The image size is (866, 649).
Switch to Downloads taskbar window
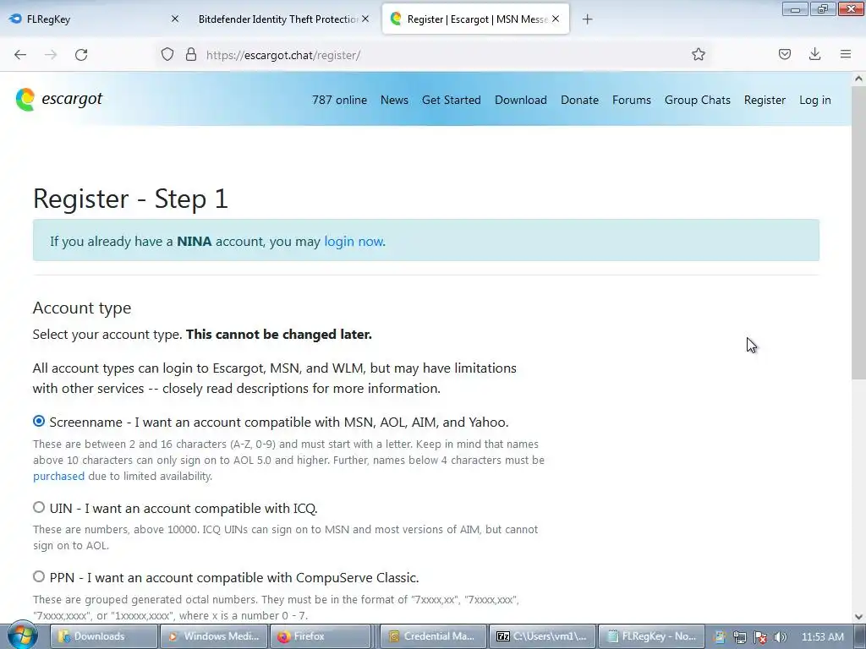(104, 636)
